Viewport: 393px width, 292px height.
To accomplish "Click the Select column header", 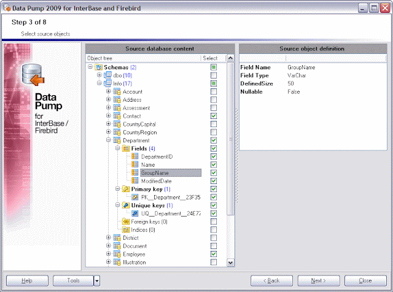I will (x=213, y=58).
